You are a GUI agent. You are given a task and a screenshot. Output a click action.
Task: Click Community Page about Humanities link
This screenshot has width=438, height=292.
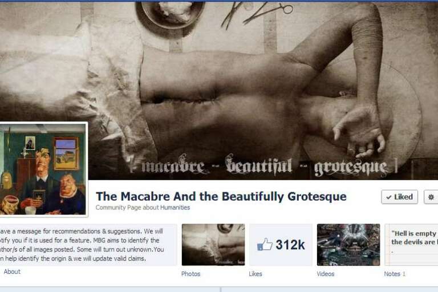(143, 208)
